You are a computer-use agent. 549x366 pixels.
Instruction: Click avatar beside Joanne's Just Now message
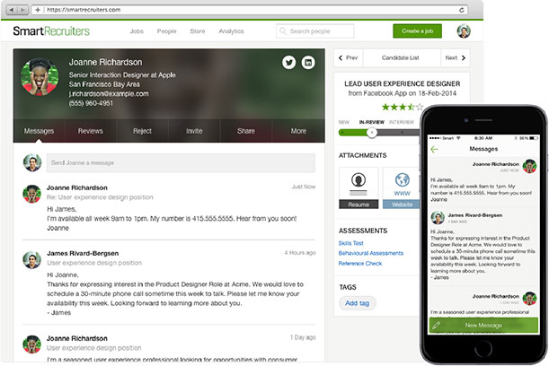(x=31, y=194)
